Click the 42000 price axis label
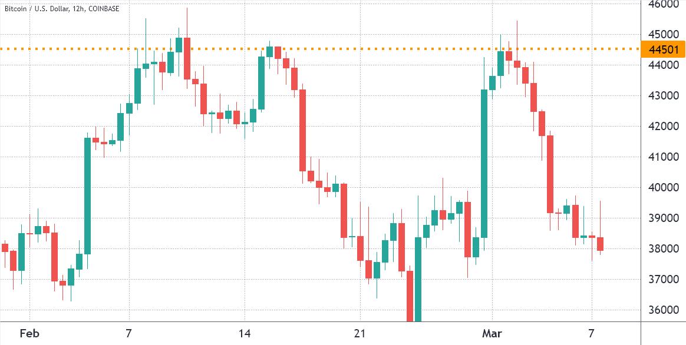Image resolution: width=686 pixels, height=345 pixels. [x=663, y=127]
